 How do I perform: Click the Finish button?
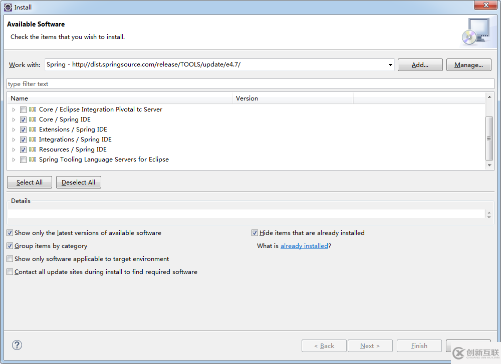tap(419, 346)
